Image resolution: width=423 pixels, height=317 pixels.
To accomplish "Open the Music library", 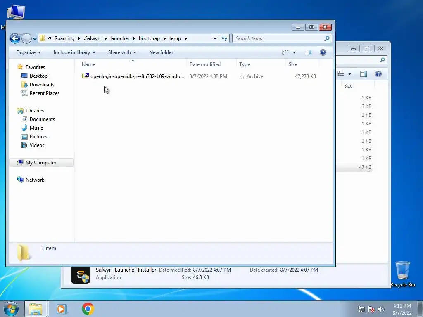I will 36,128.
